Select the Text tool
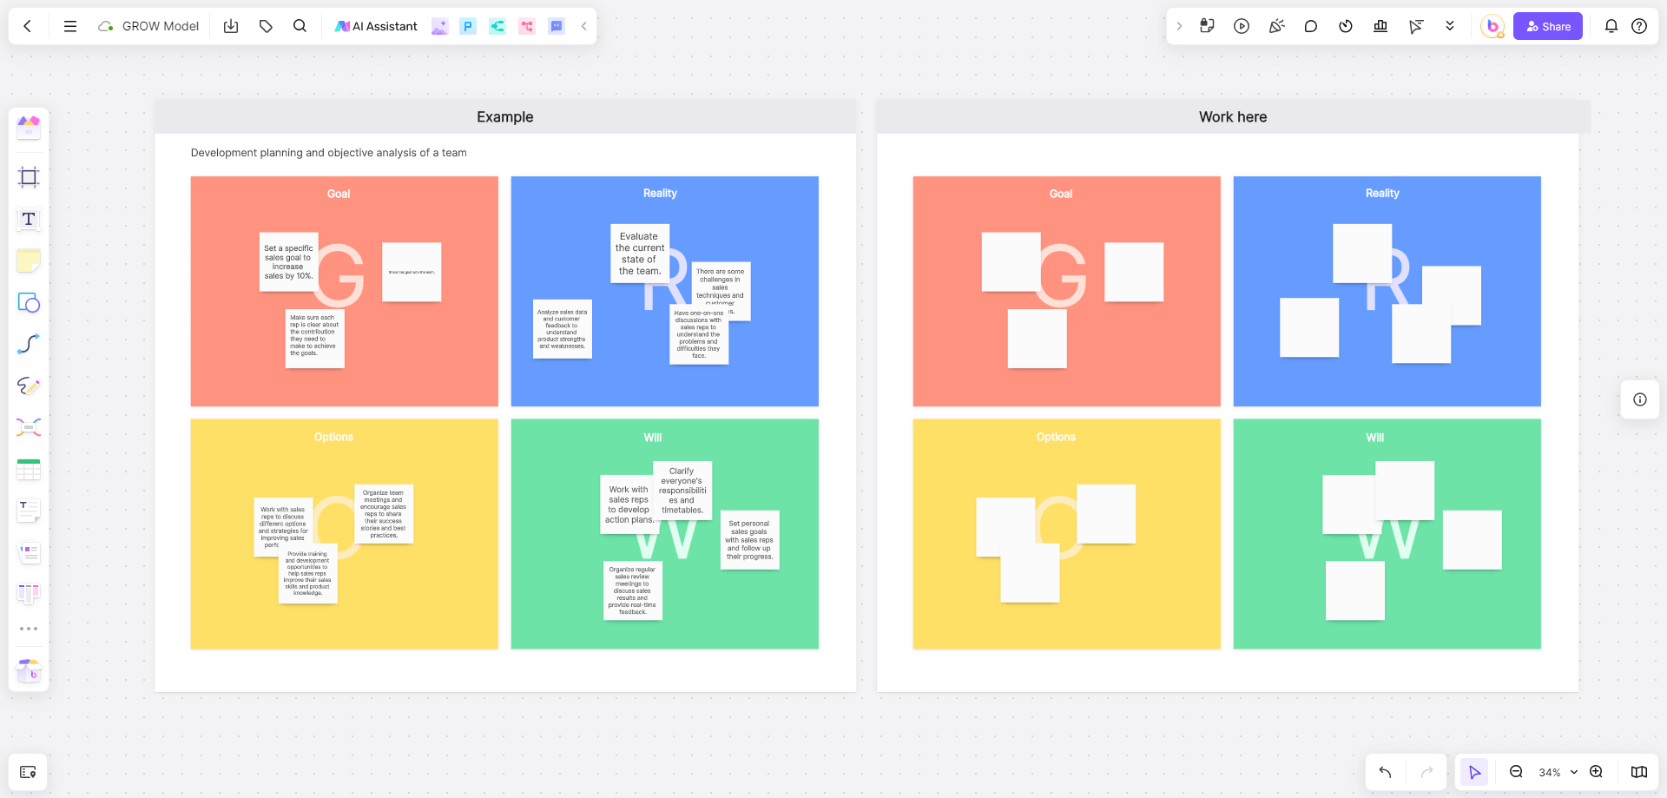Viewport: 1667px width, 798px height. coord(29,219)
